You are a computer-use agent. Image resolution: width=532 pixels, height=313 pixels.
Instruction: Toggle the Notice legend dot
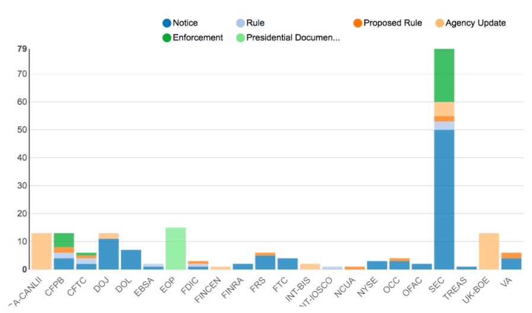coord(167,23)
